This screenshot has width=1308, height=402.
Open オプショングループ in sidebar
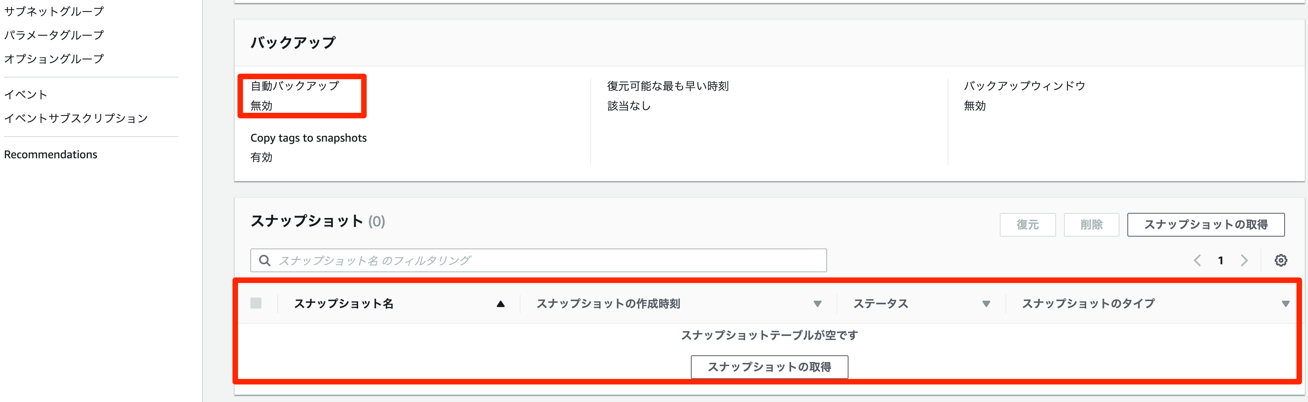(x=54, y=59)
